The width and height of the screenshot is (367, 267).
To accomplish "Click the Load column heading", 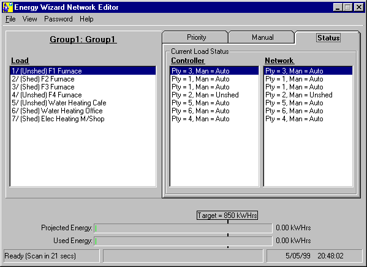I will 20,61.
